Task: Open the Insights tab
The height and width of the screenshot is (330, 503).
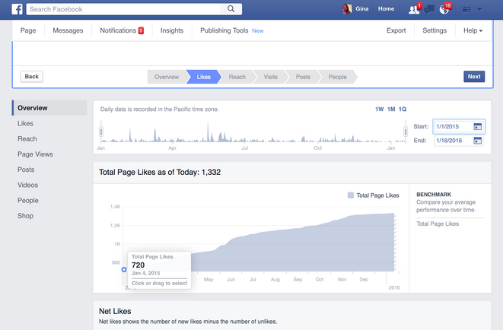Action: 172,30
